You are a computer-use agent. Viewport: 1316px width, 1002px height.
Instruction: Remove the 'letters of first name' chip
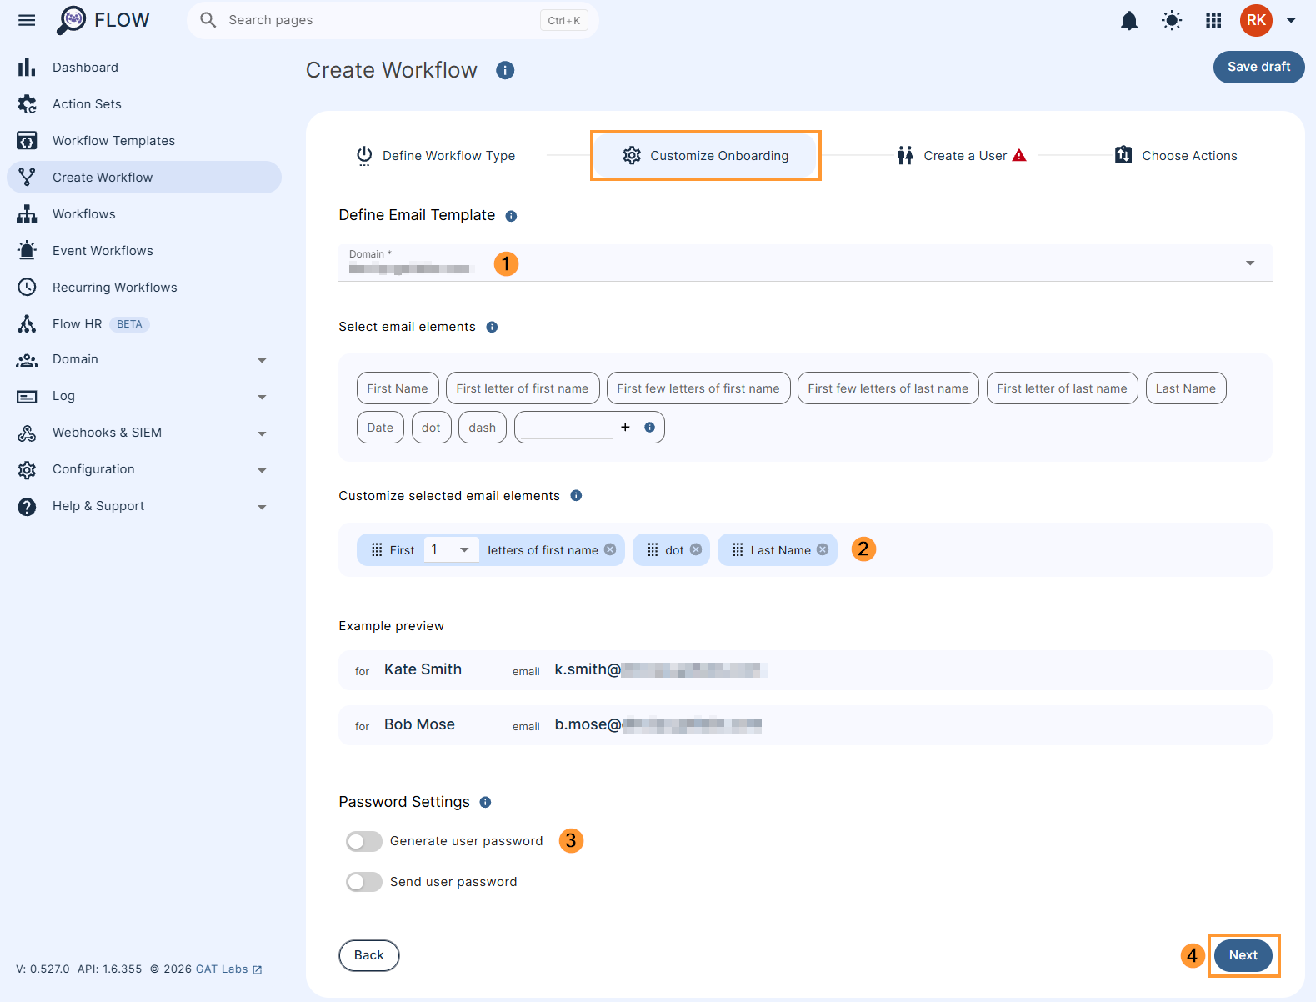pos(610,549)
